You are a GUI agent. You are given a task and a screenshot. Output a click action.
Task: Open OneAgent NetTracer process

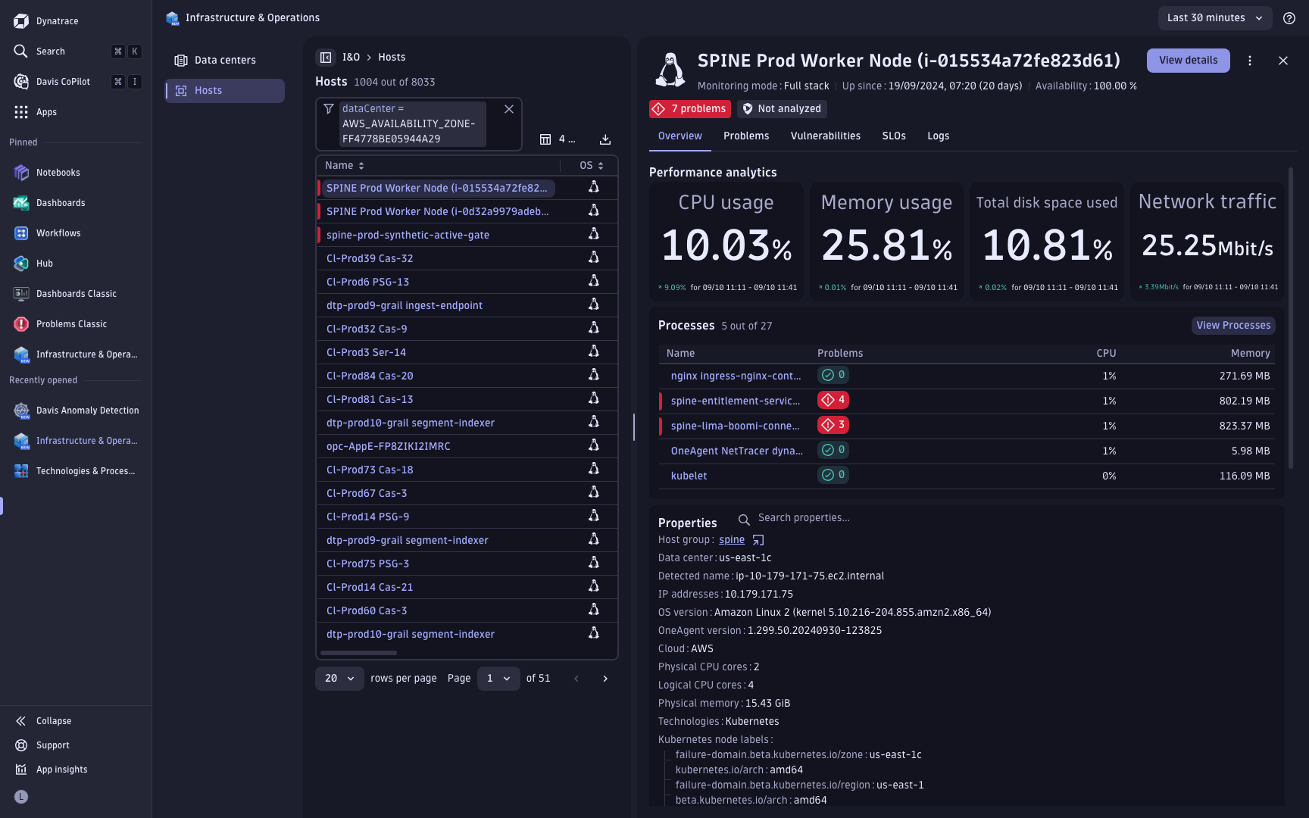[736, 451]
